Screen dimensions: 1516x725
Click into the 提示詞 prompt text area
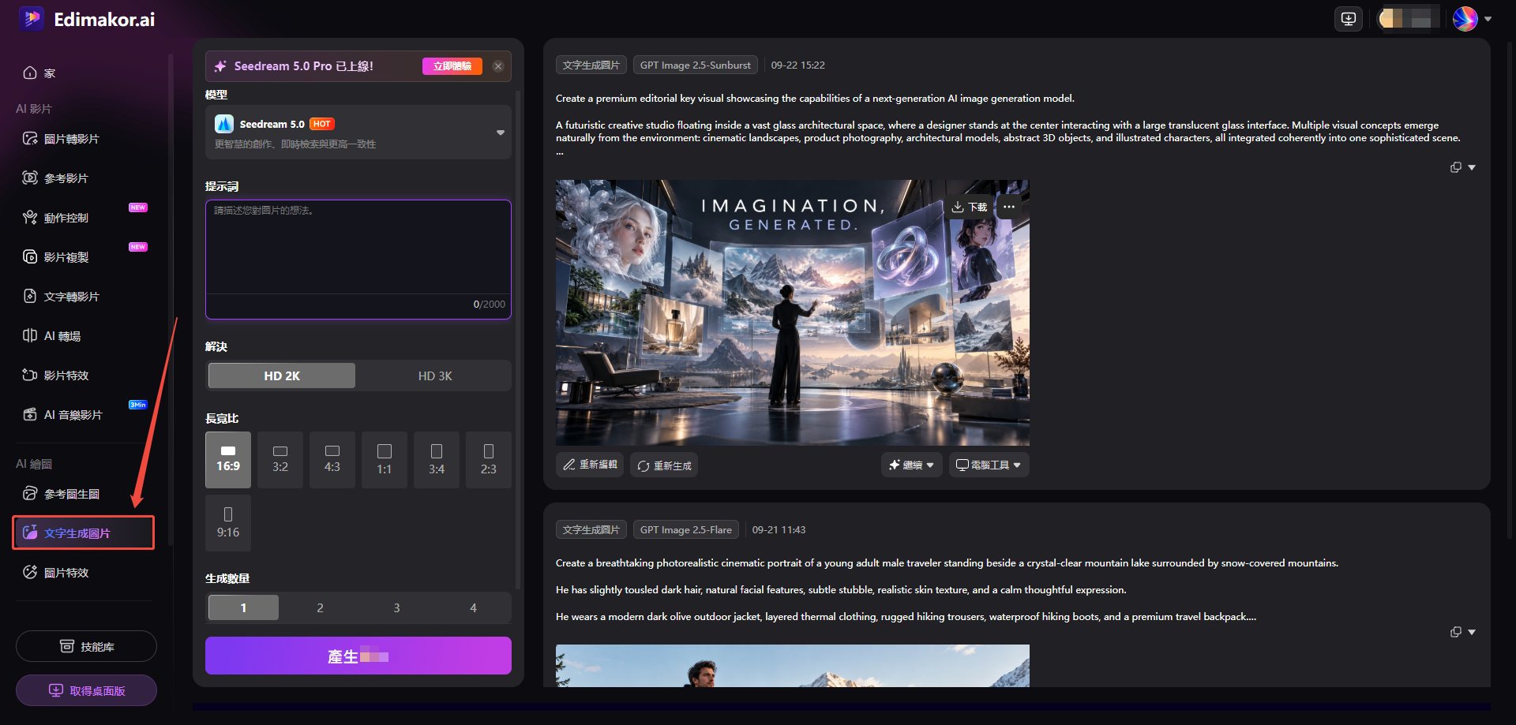coord(358,248)
